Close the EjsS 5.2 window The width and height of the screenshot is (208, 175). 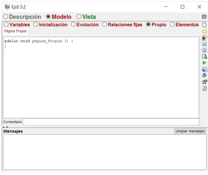[x=199, y=7]
